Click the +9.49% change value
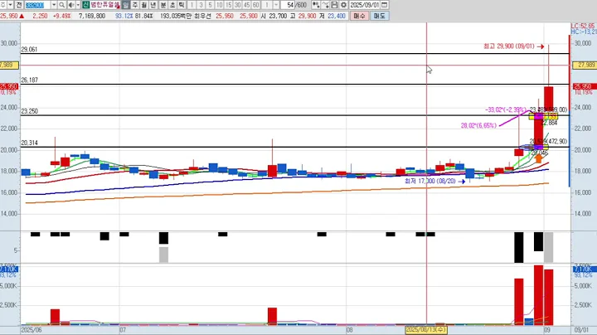This screenshot has width=597, height=335. pos(61,16)
